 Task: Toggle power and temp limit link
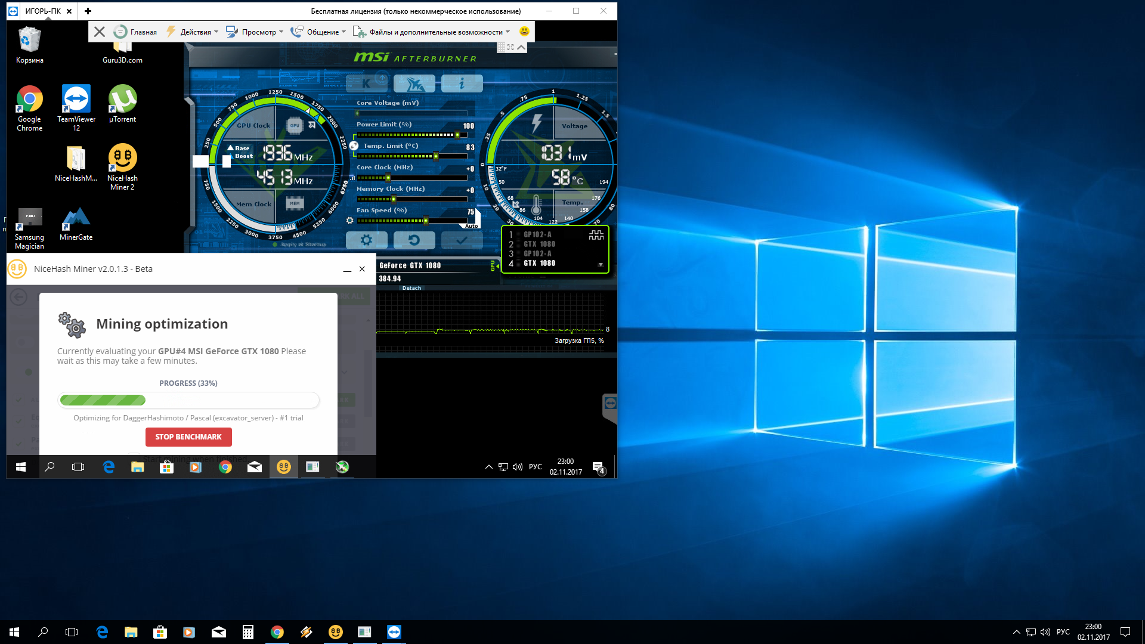click(354, 145)
